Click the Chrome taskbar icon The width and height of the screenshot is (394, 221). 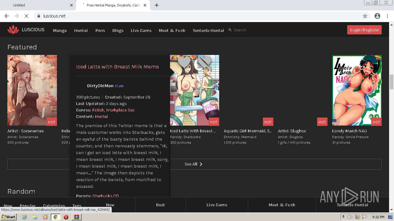tap(55, 217)
